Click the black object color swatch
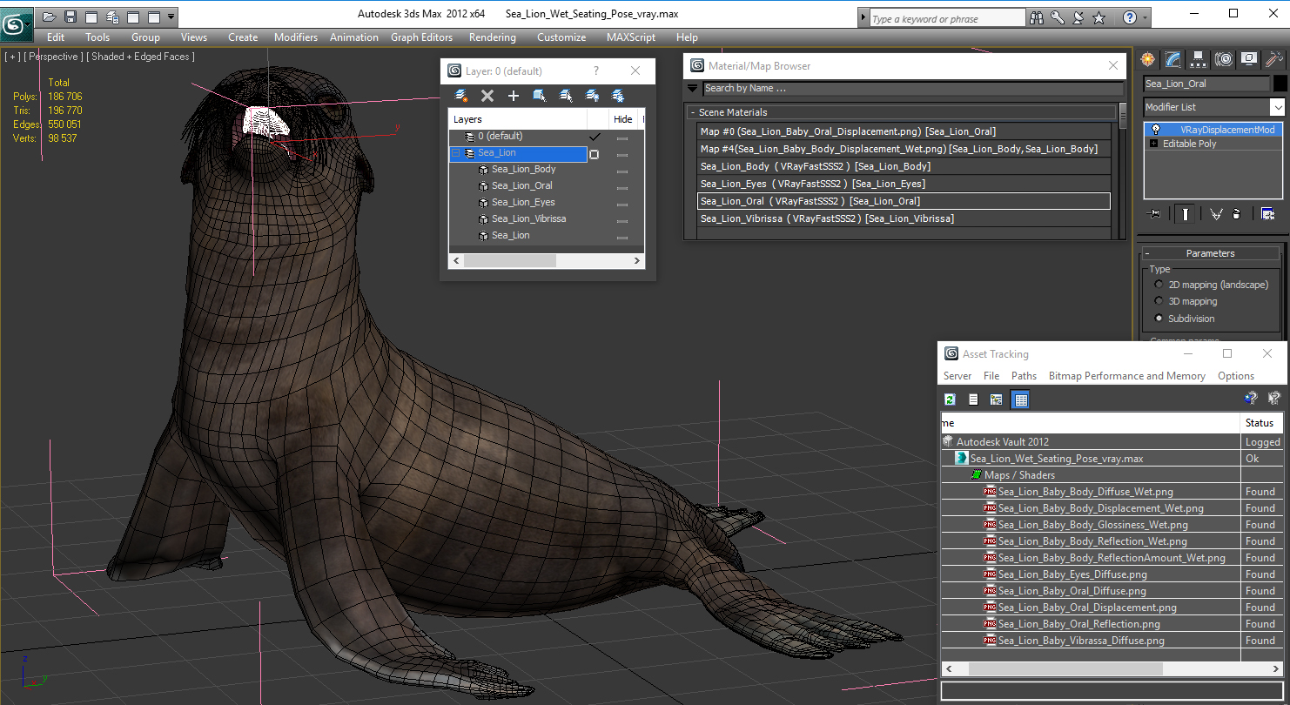Screen dimensions: 1290x705 [x=1280, y=84]
